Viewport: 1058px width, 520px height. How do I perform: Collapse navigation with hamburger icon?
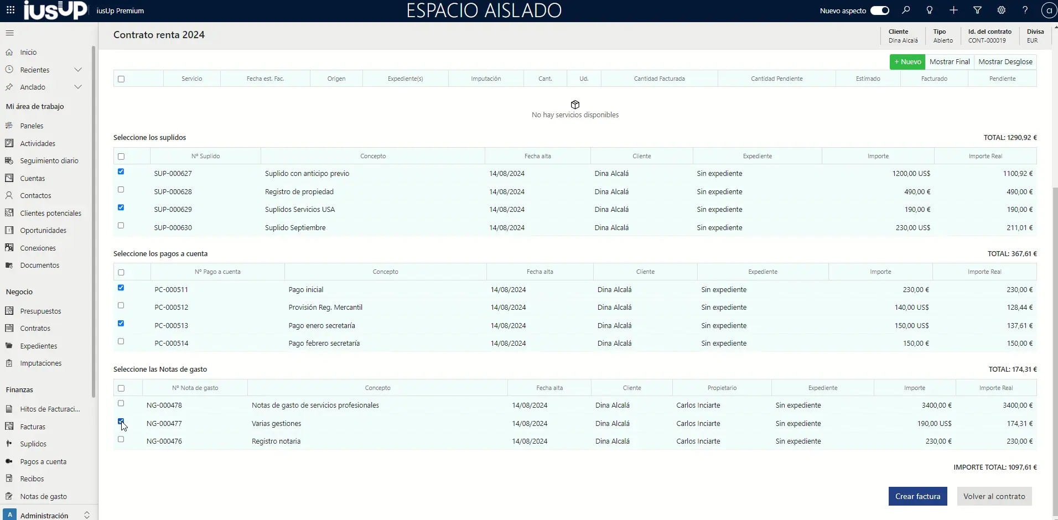click(x=9, y=33)
